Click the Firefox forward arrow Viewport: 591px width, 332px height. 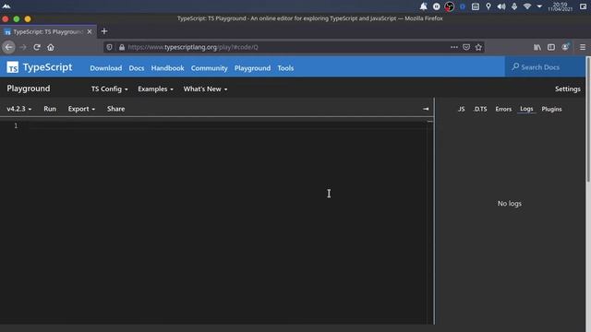(23, 47)
